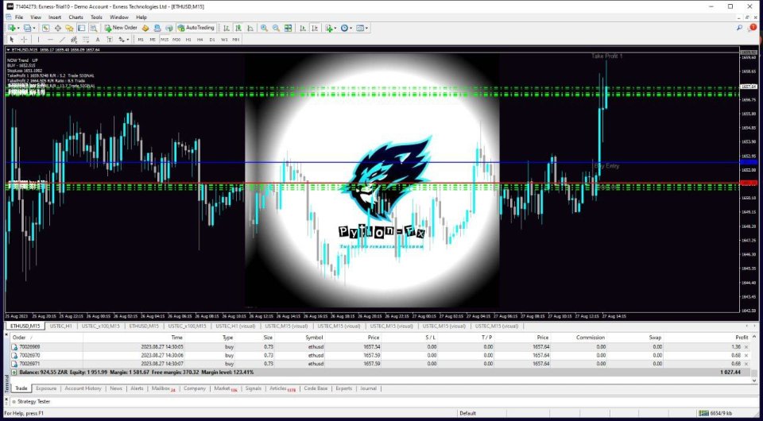The width and height of the screenshot is (763, 421).
Task: Close order 70026969 with its X button
Action: pos(746,347)
